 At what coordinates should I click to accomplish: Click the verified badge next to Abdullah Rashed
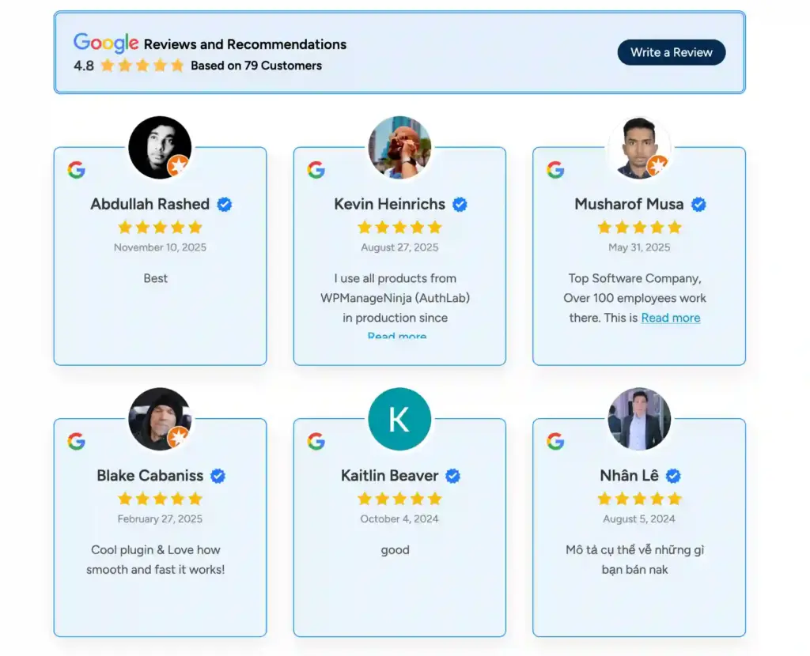224,204
